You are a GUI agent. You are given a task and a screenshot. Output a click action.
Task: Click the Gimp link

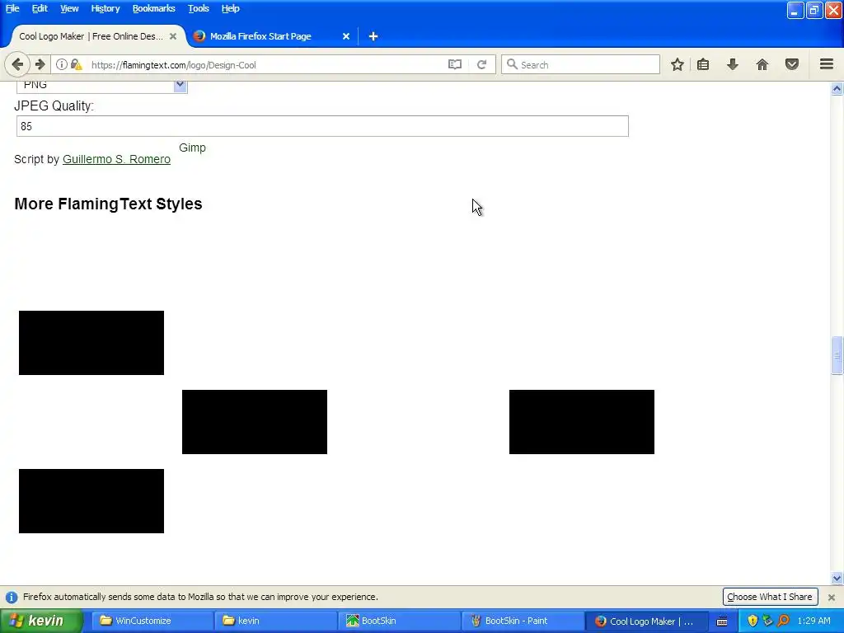192,148
